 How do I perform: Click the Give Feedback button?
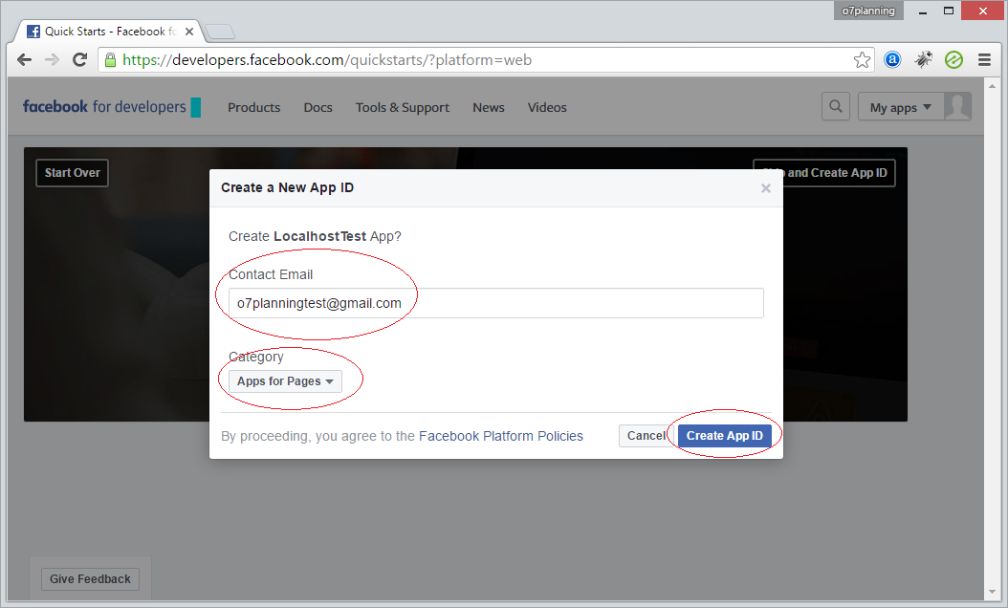[90, 579]
